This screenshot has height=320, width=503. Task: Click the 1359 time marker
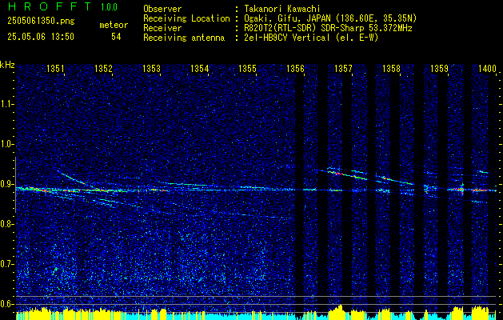click(x=439, y=68)
